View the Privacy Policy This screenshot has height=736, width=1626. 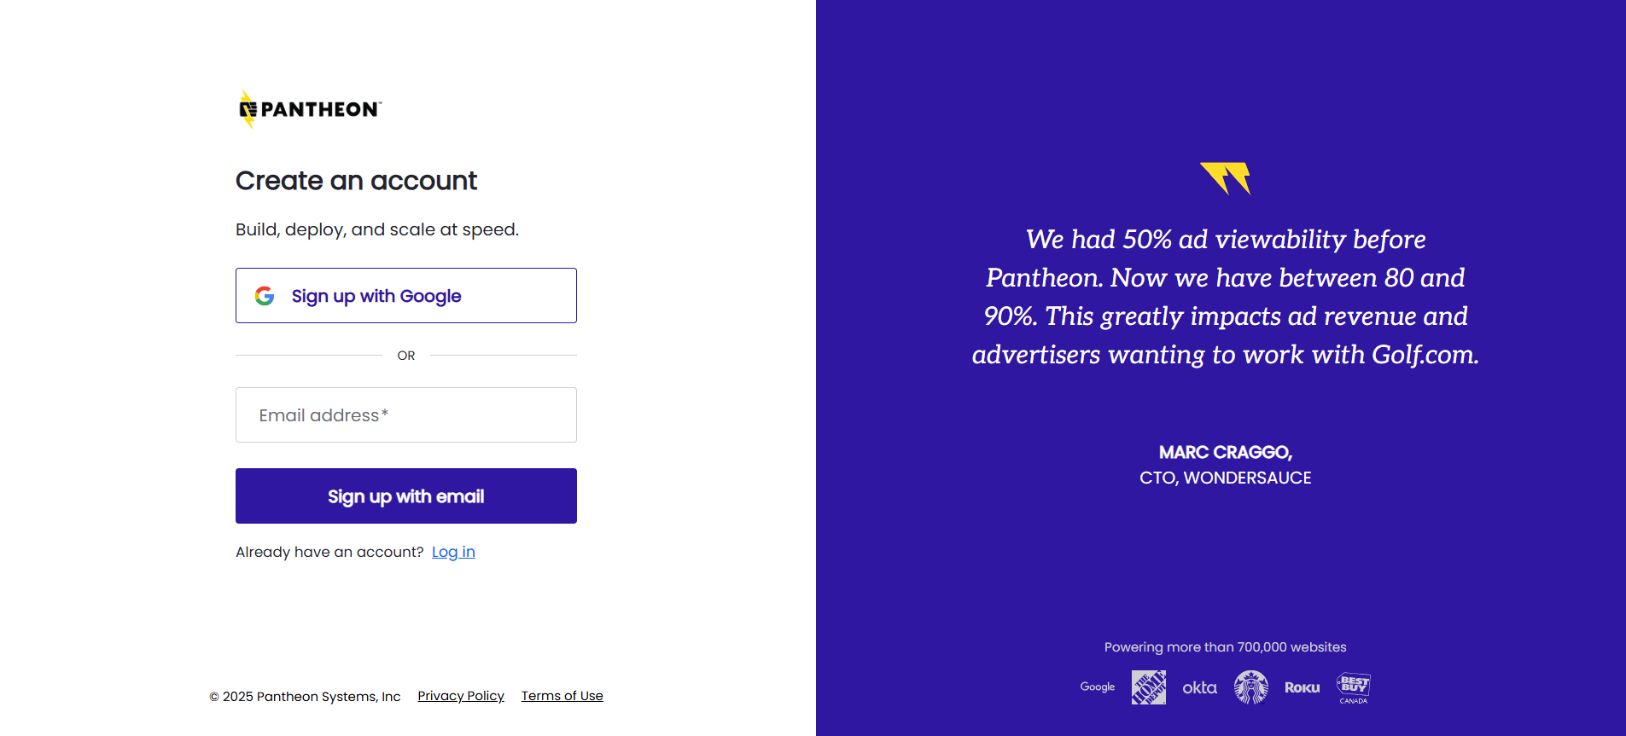(460, 696)
